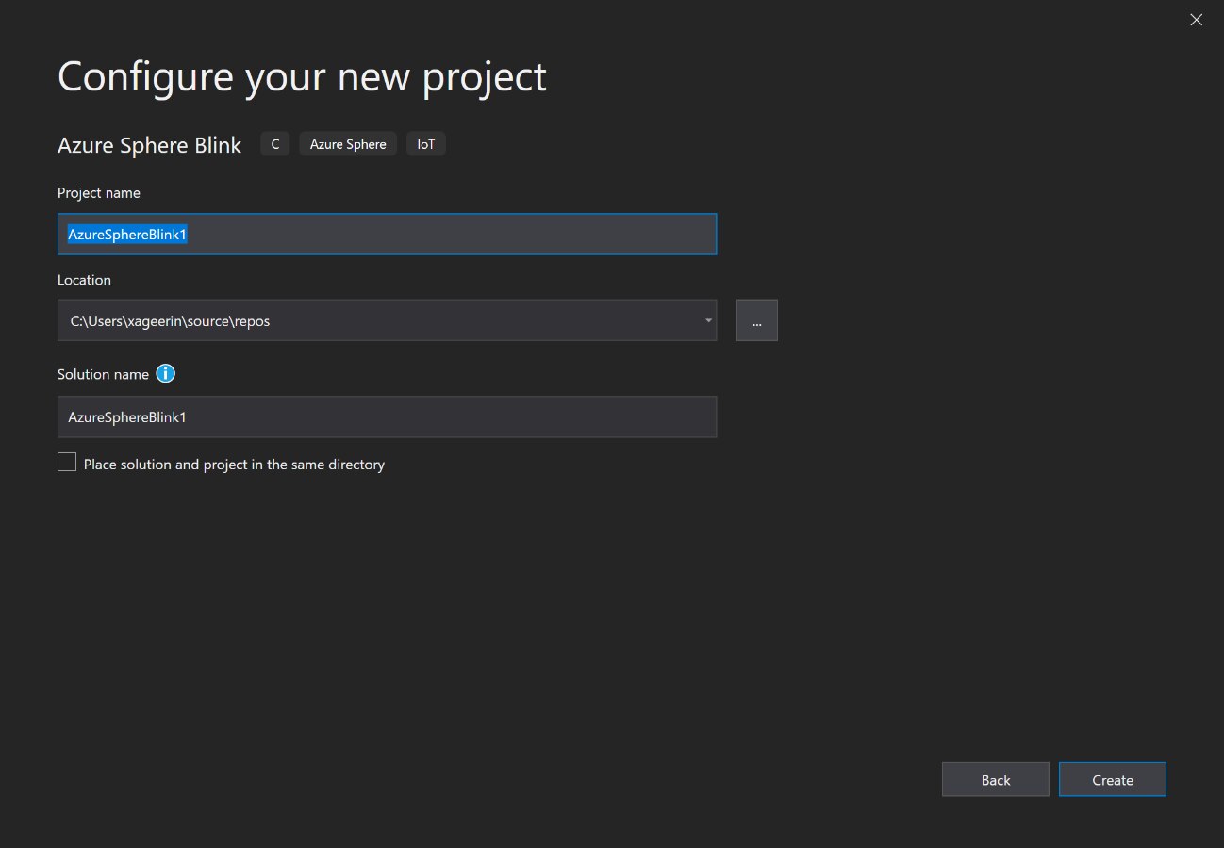Tick the same directory checkbox
This screenshot has height=848, width=1224.
pos(67,463)
